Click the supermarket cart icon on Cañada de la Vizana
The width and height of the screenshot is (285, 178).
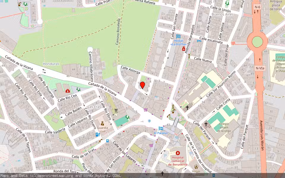(145, 110)
